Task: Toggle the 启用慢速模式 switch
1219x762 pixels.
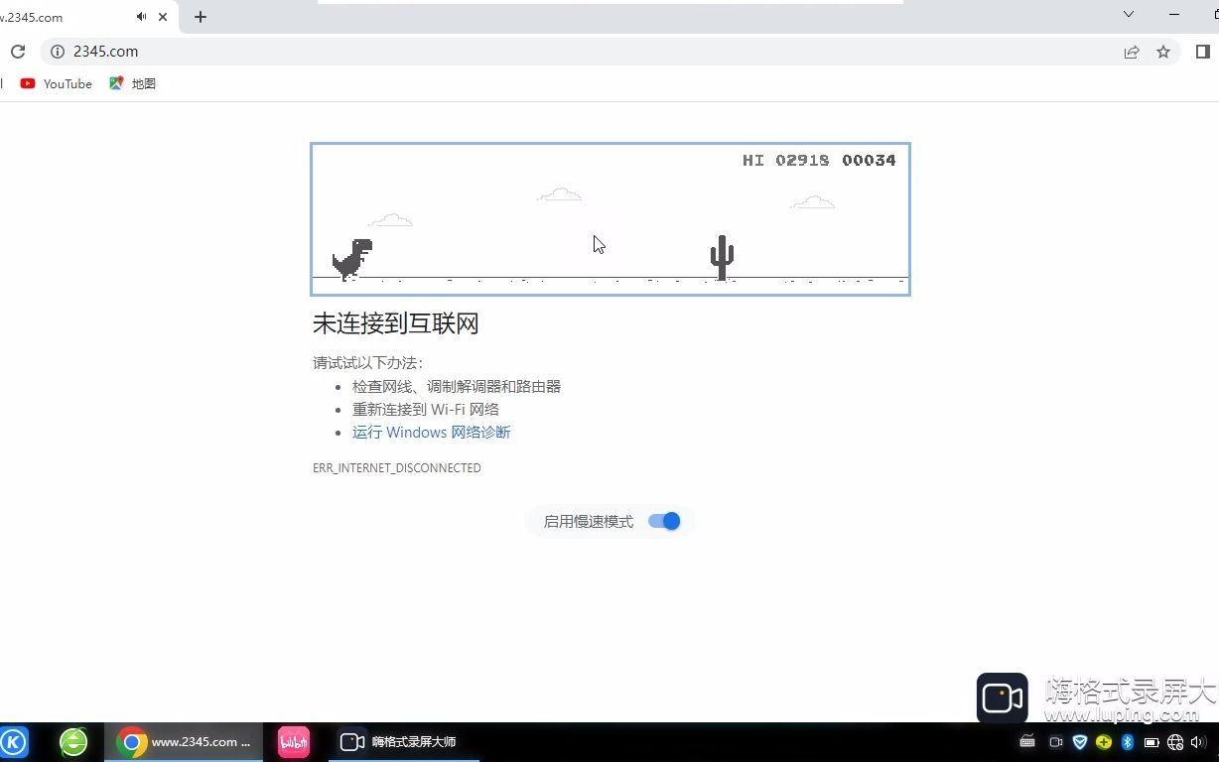Action: [664, 521]
